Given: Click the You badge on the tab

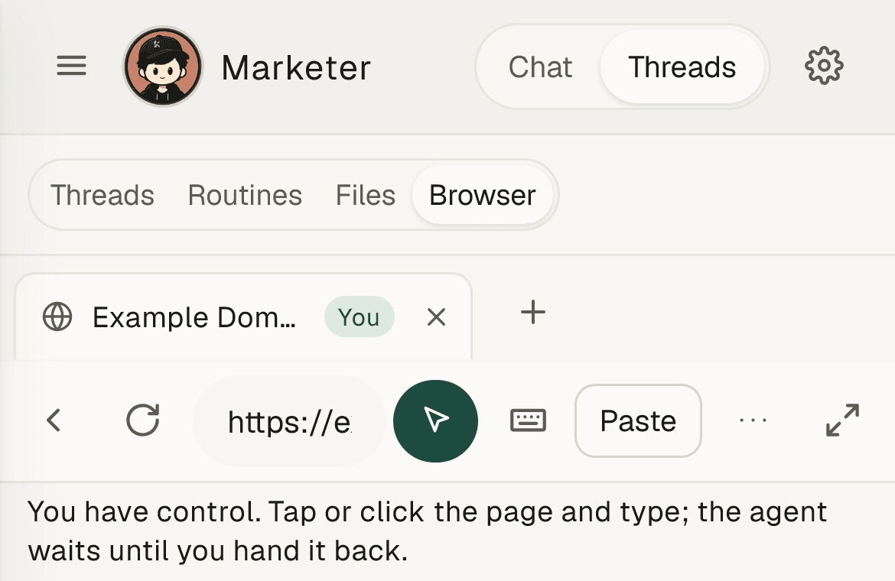Looking at the screenshot, I should click(359, 317).
